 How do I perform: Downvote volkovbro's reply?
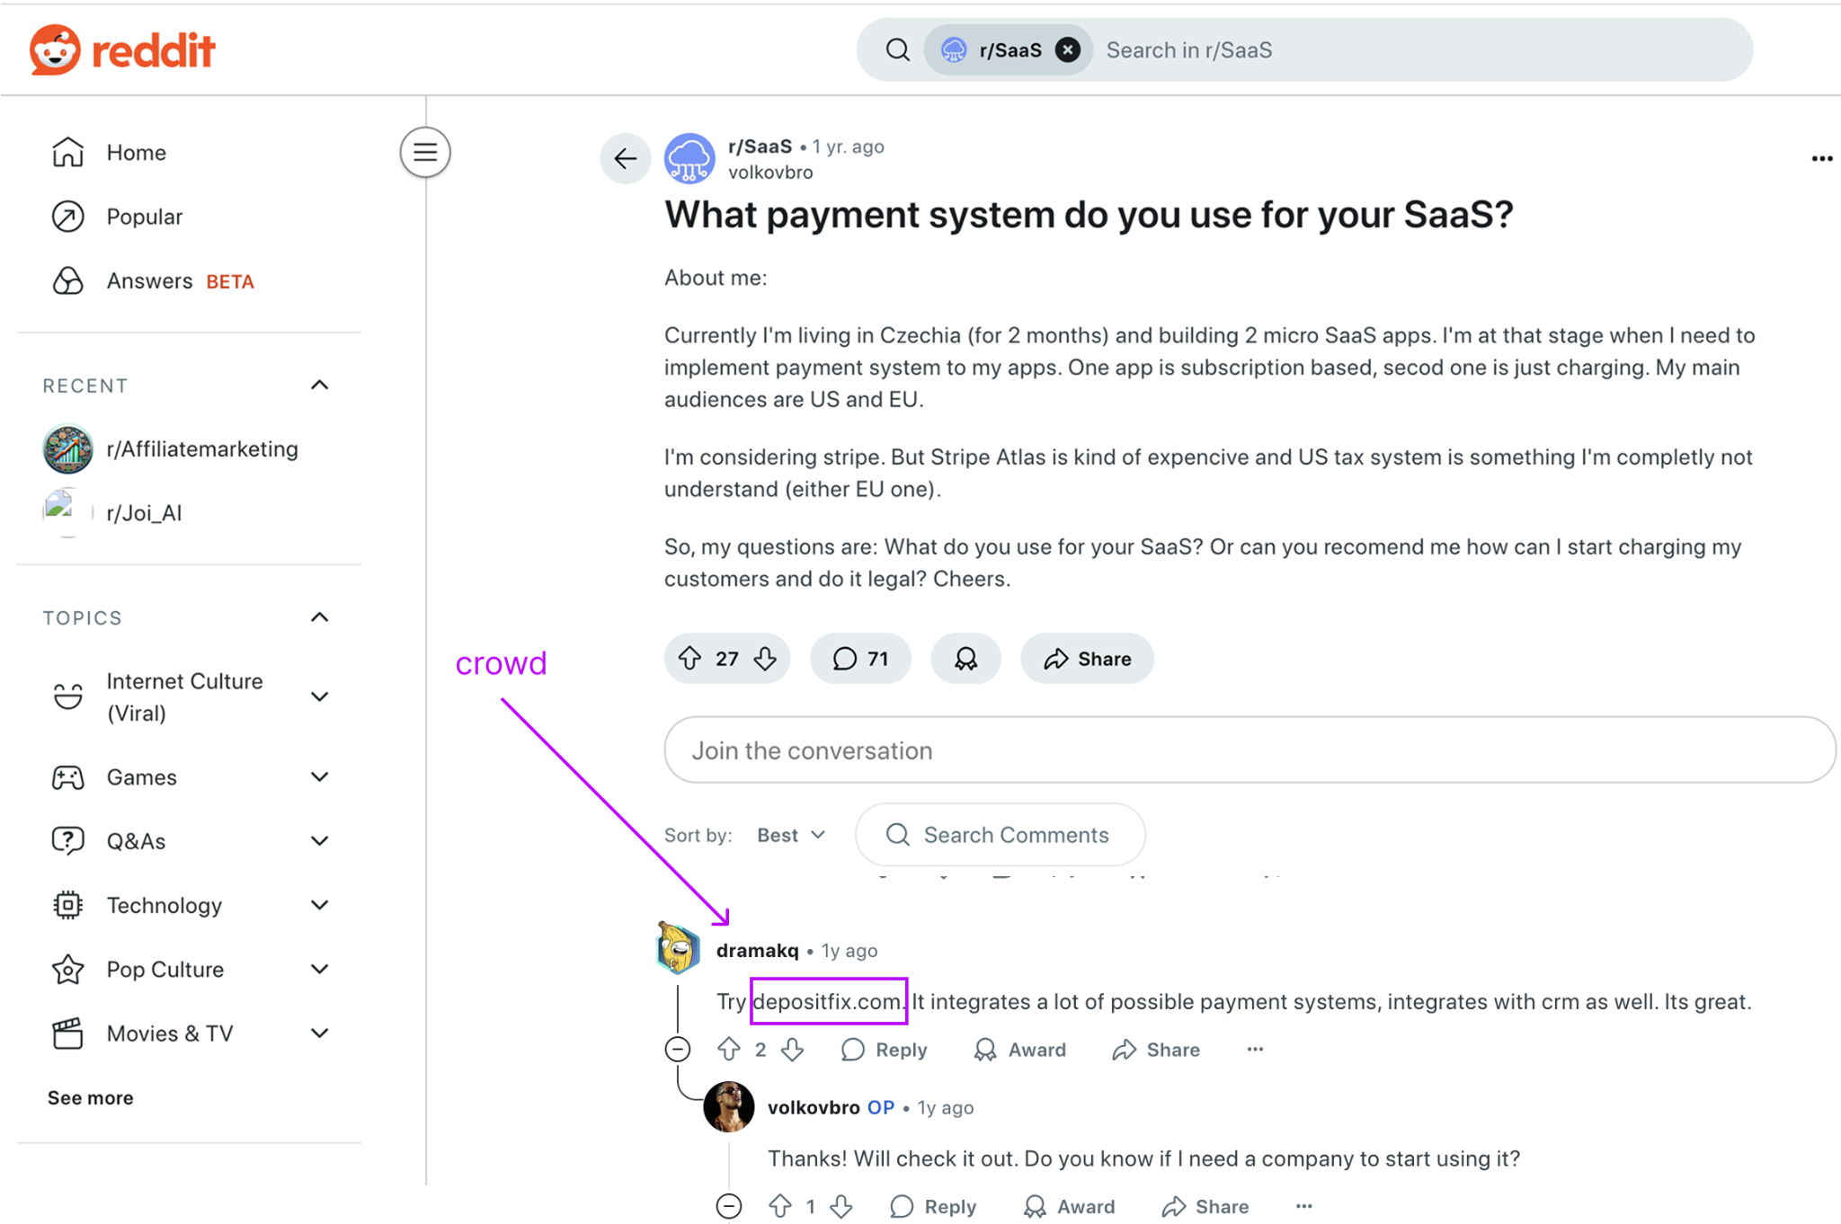(841, 1207)
